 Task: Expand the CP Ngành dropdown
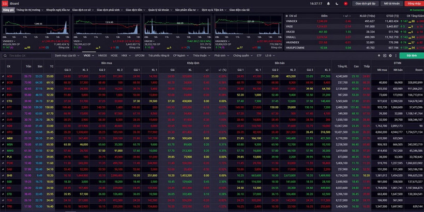[x=180, y=55]
